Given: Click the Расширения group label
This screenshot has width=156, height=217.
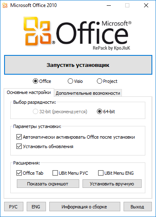Looking at the screenshot, I should pos(26,163).
